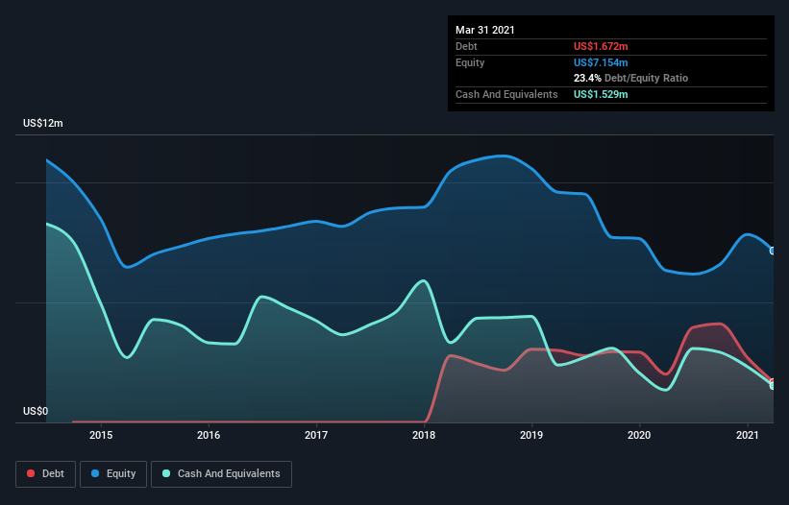Click the US$1.672m Debt value in tooltip
This screenshot has height=505, width=789.
[601, 46]
